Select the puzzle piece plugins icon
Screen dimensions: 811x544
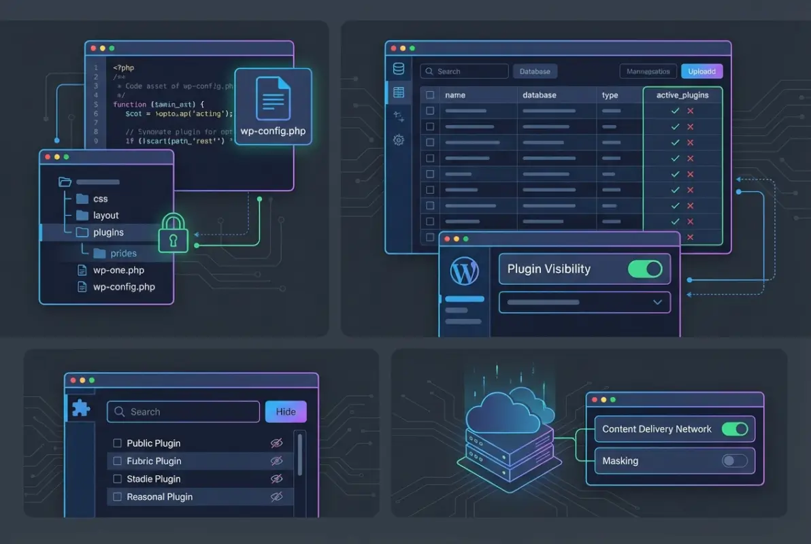[x=80, y=408]
